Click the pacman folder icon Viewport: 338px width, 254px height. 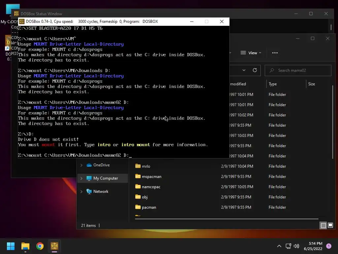[138, 207]
